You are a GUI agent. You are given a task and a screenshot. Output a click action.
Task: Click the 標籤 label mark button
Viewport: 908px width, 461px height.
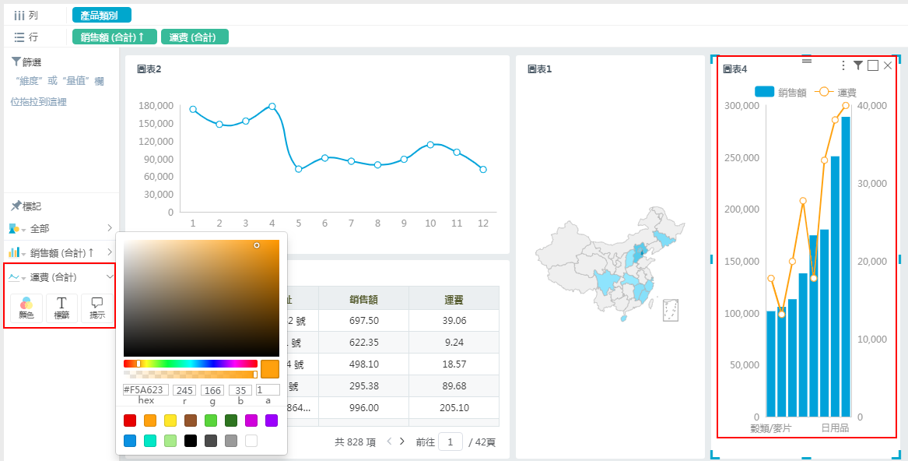[x=61, y=308]
